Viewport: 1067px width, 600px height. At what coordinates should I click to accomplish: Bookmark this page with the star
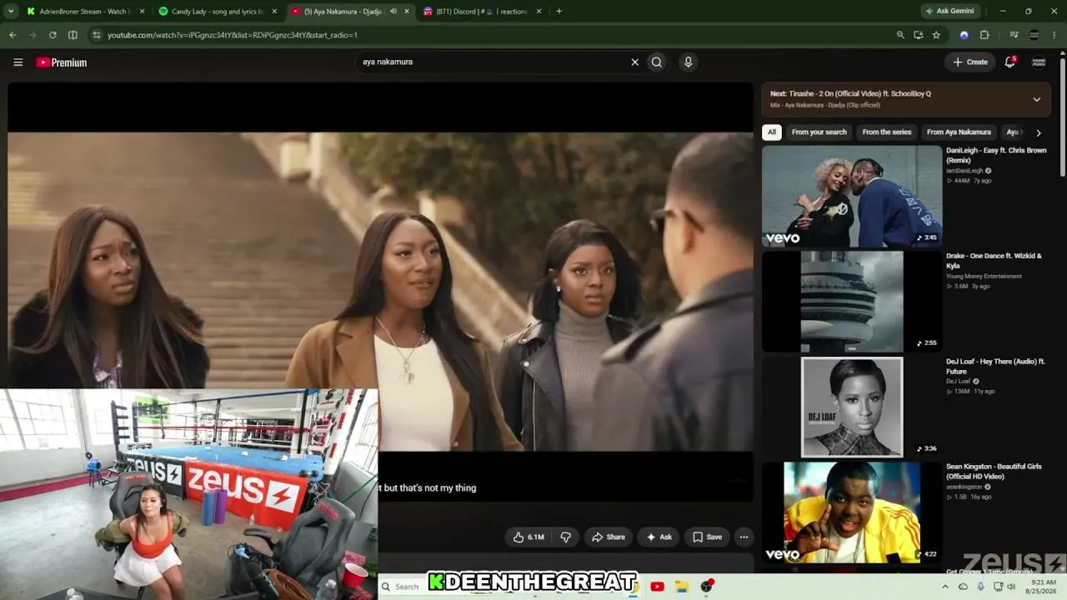pos(936,35)
